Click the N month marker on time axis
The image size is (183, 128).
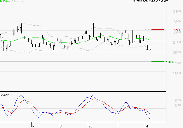pyautogui.click(x=33, y=126)
